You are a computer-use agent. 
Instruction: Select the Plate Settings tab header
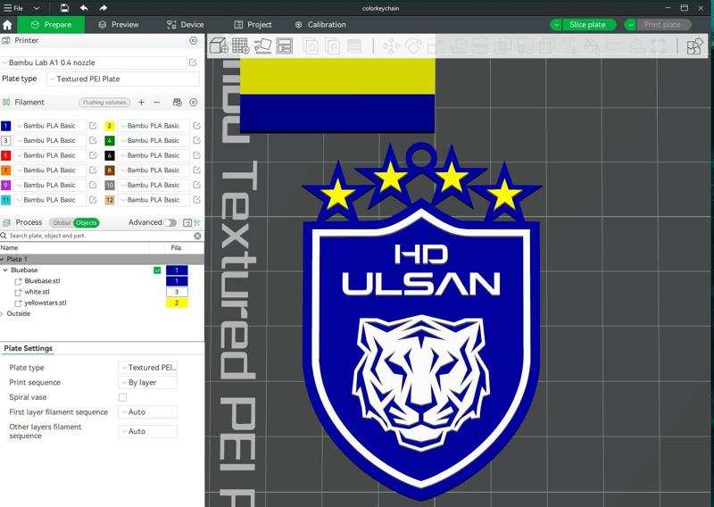(29, 348)
